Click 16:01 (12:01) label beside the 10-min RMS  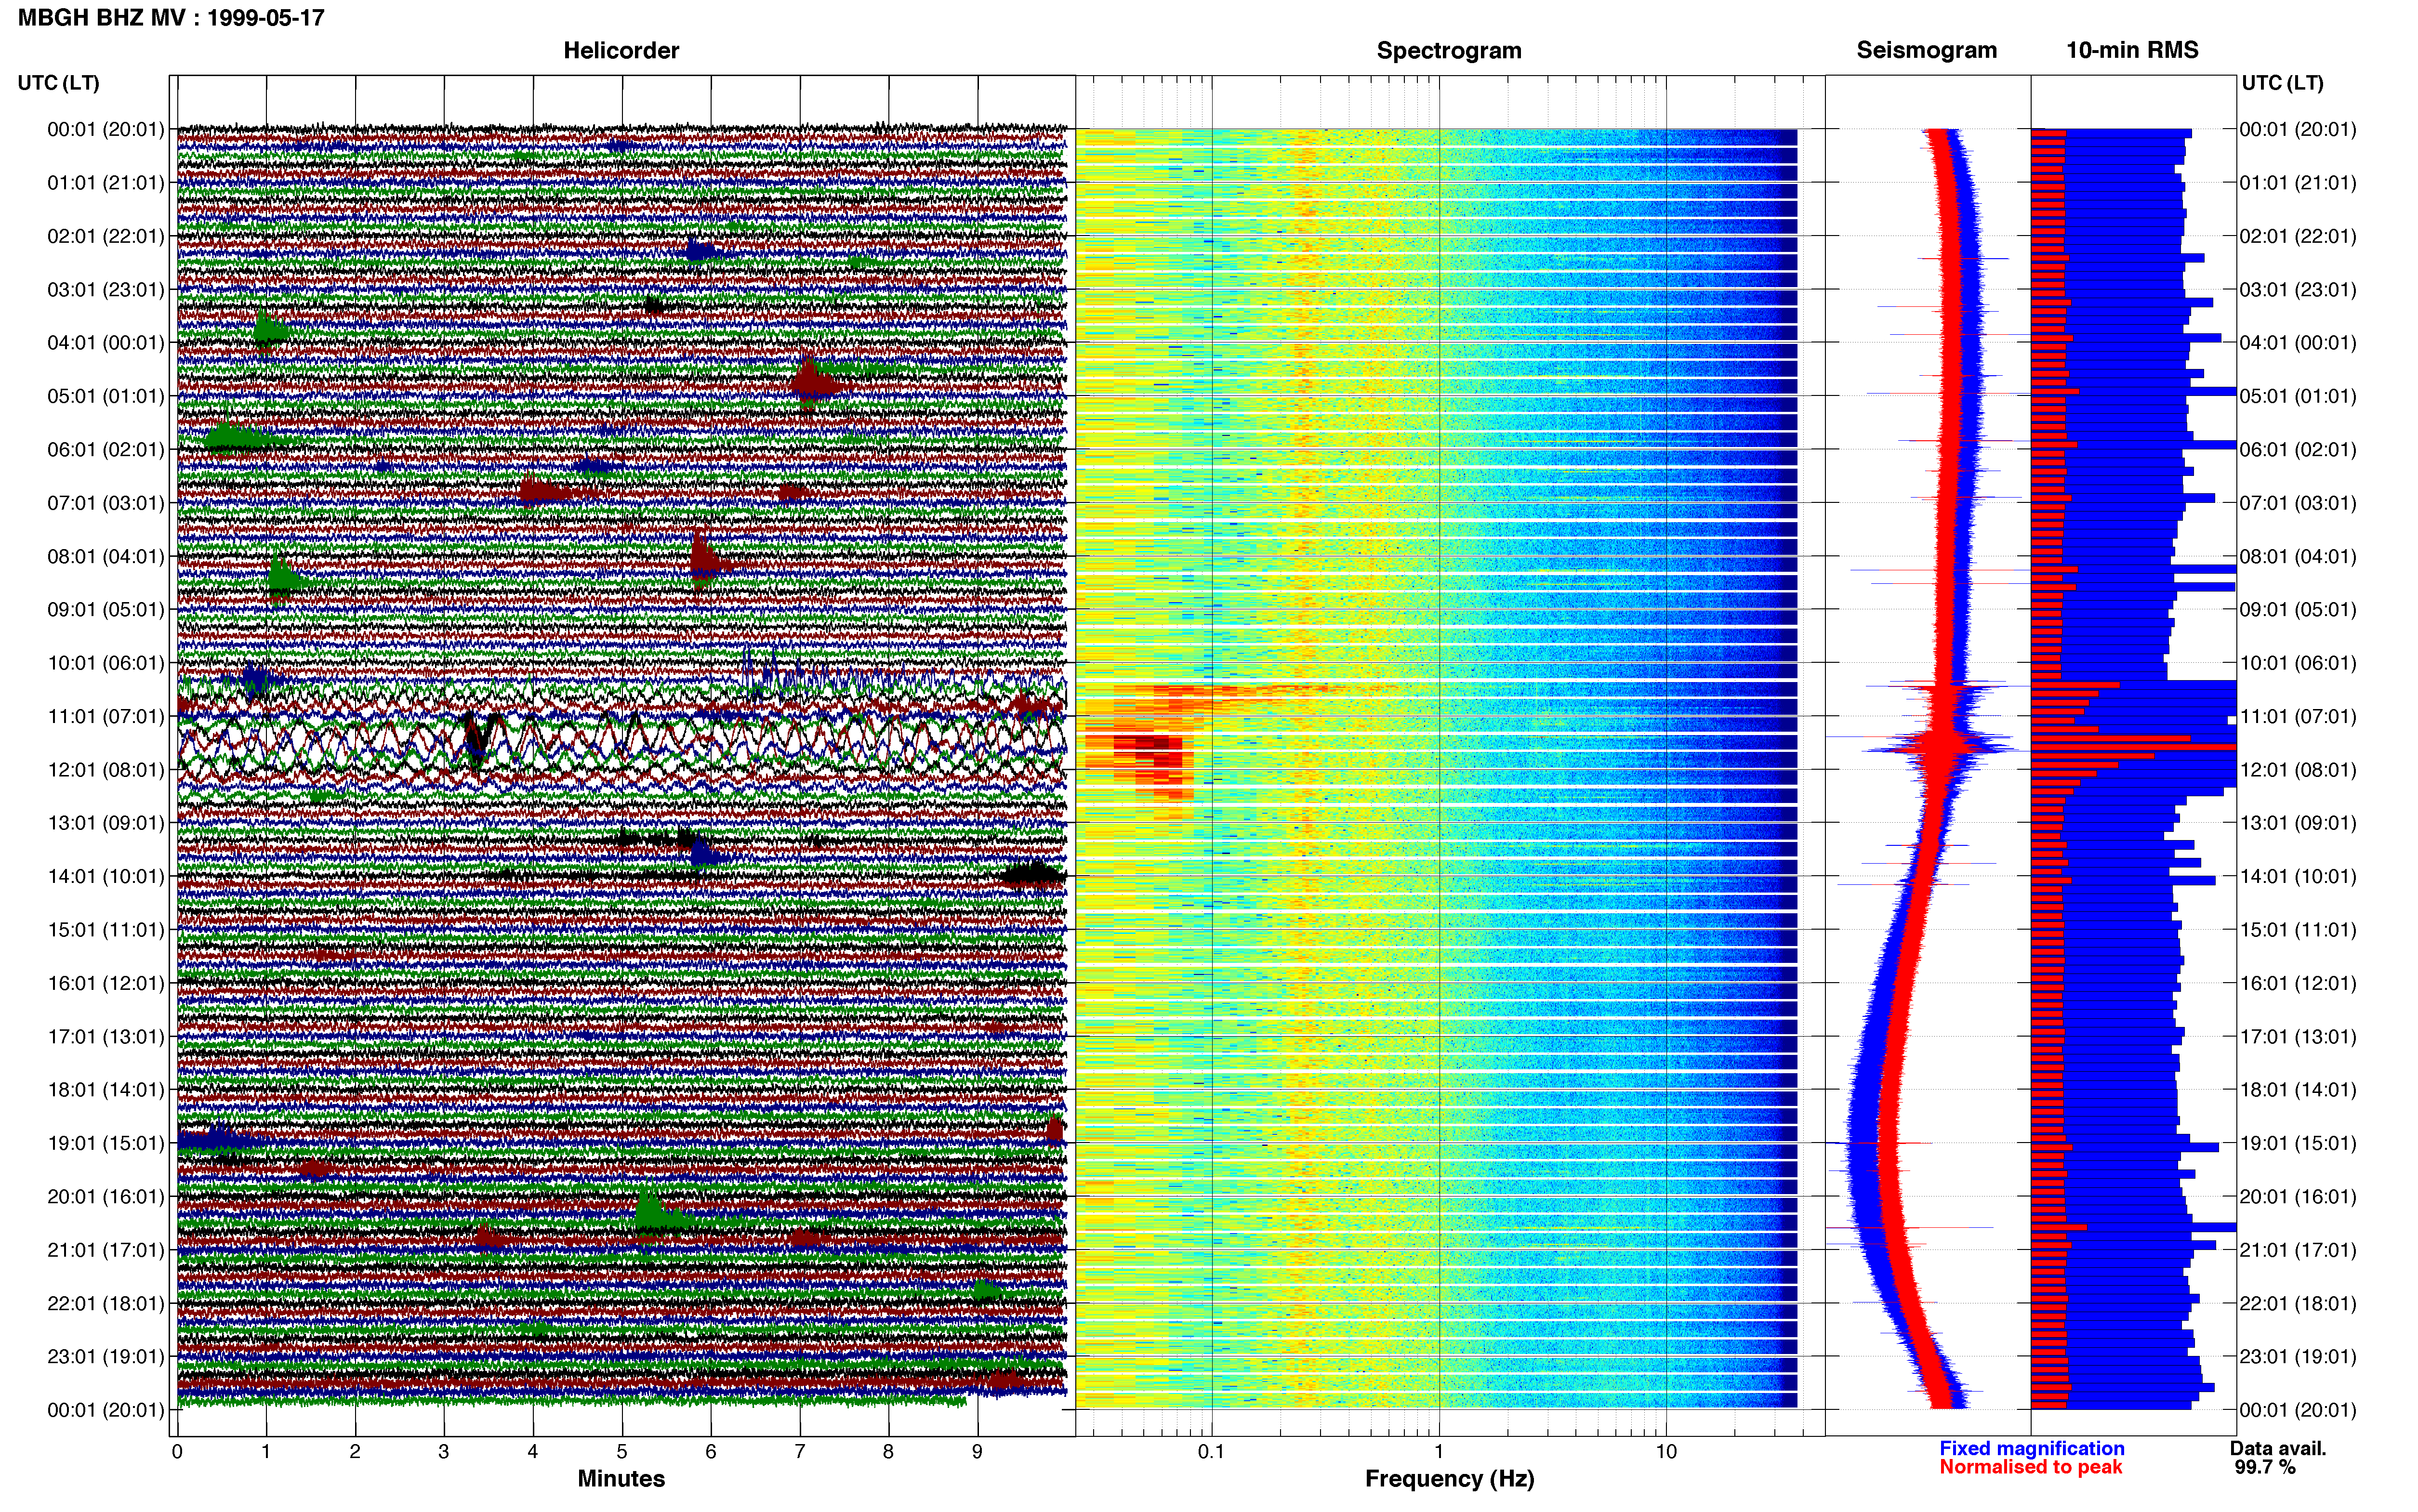point(2298,983)
